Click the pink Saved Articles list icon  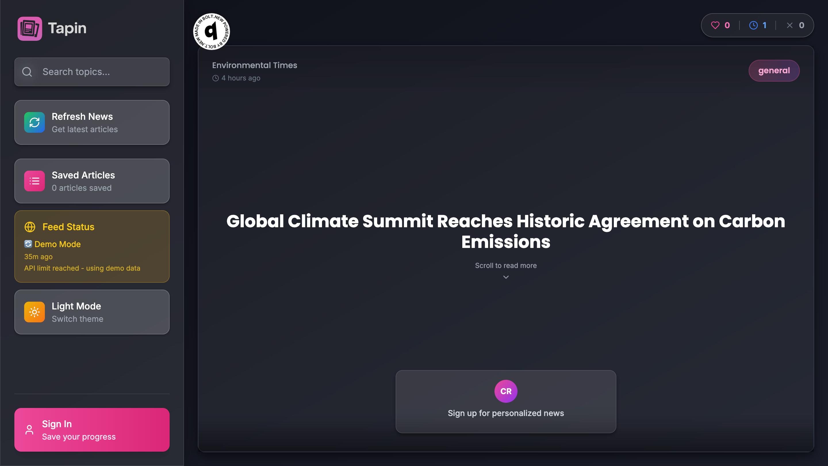(x=34, y=181)
